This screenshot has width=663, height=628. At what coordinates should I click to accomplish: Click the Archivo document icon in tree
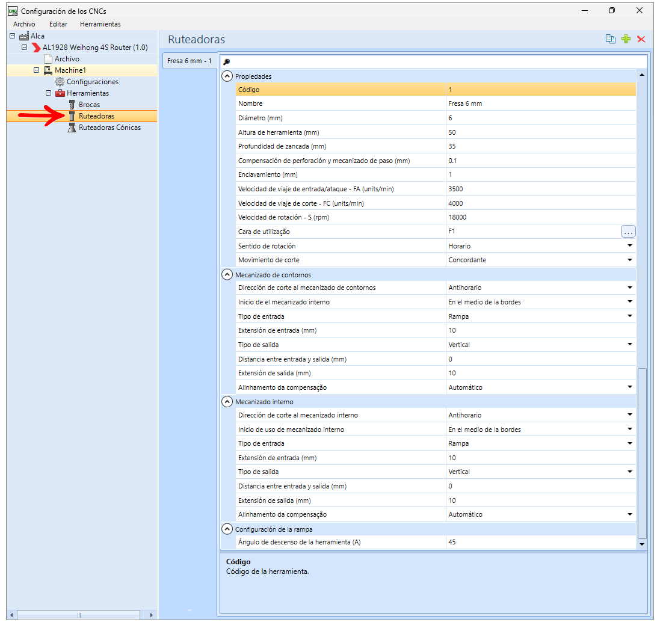48,59
